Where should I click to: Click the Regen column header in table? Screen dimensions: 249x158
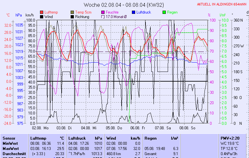150,138
